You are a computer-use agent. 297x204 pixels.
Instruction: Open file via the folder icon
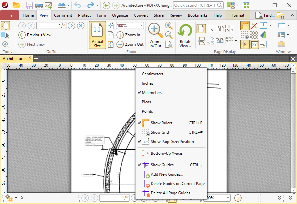click(16, 5)
